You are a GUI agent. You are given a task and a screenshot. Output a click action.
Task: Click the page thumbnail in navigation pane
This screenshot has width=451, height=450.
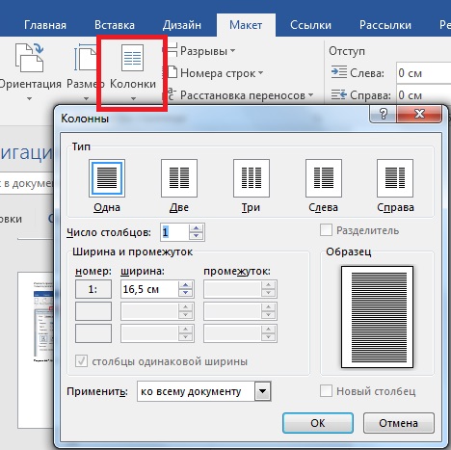(36, 350)
